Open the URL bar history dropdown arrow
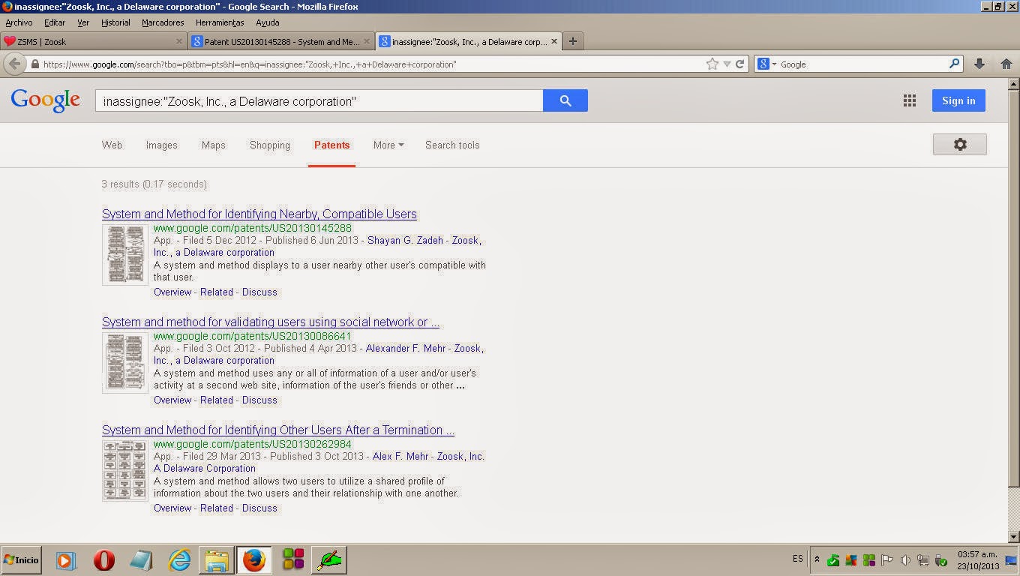Screen dimensions: 1020x576 pos(727,64)
